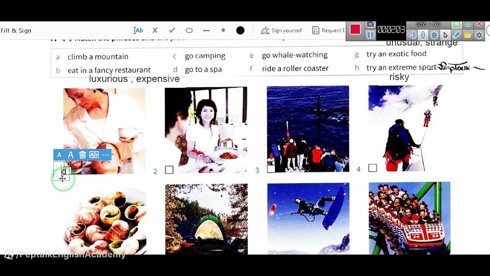Switch to comb field Ab icon

coord(94,155)
